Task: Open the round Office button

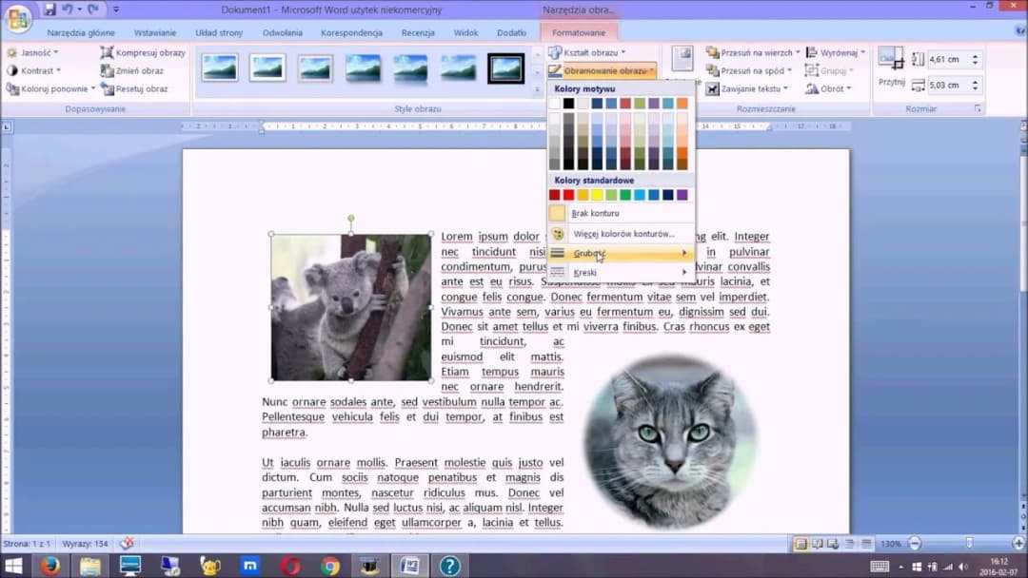Action: coord(17,18)
